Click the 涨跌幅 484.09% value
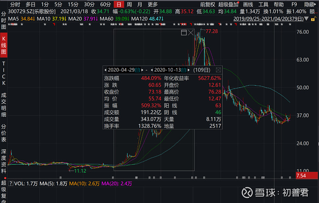Image resolution: width=319 pixels, height=203 pixels. (151, 78)
